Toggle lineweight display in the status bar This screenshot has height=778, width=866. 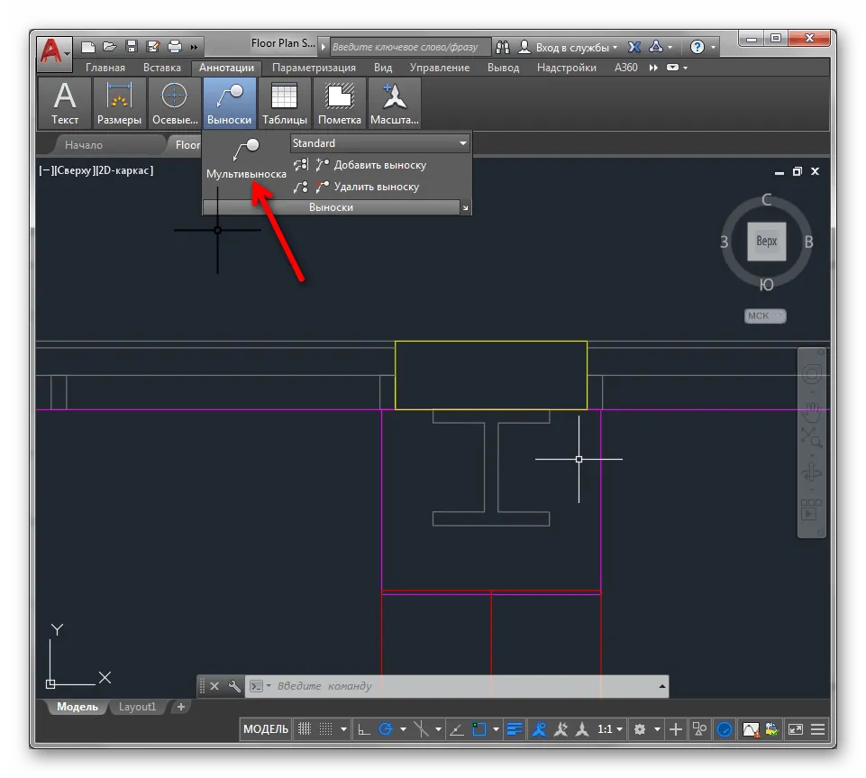point(515,729)
